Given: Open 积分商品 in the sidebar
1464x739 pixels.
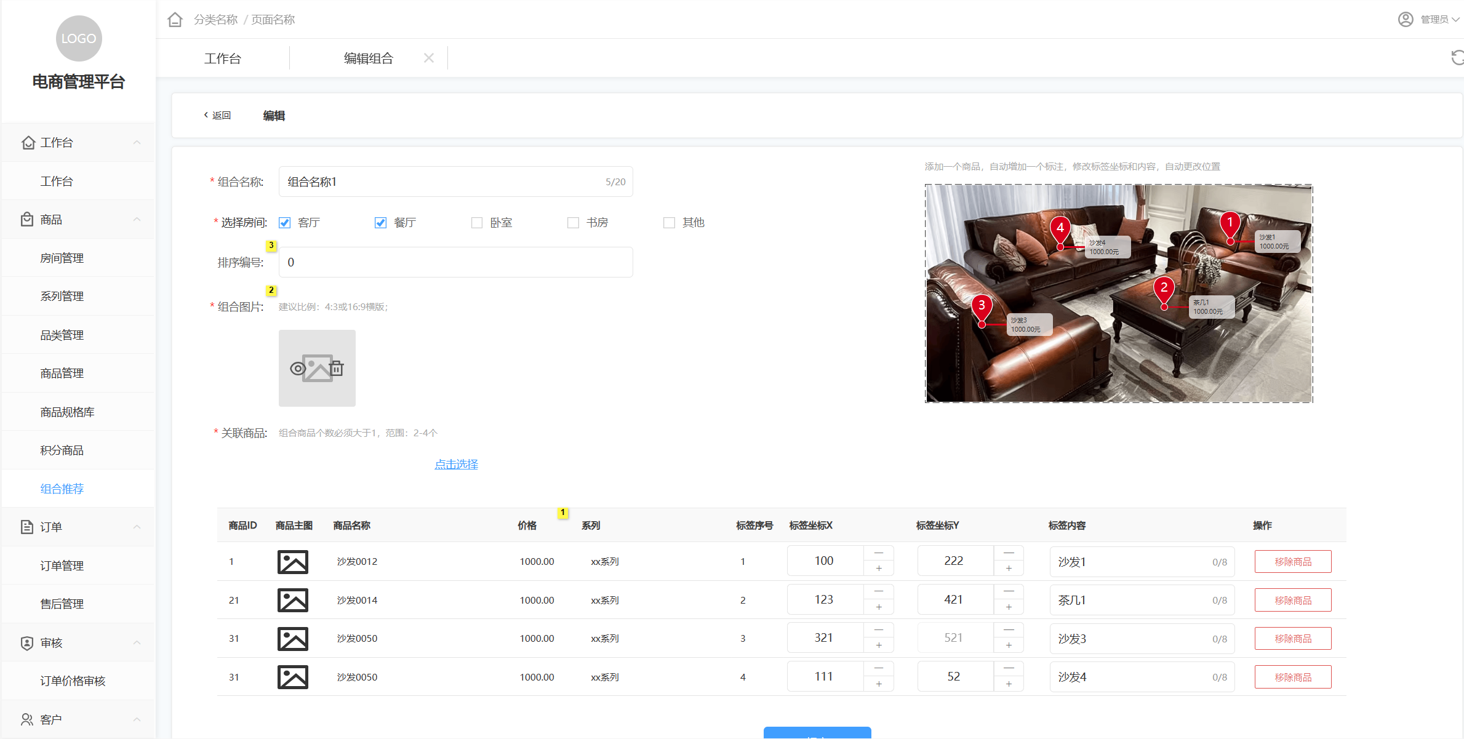Looking at the screenshot, I should click(x=62, y=450).
